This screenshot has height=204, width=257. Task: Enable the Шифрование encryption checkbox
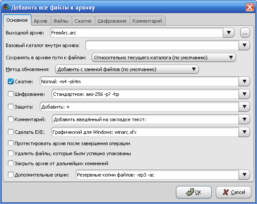pyautogui.click(x=10, y=94)
